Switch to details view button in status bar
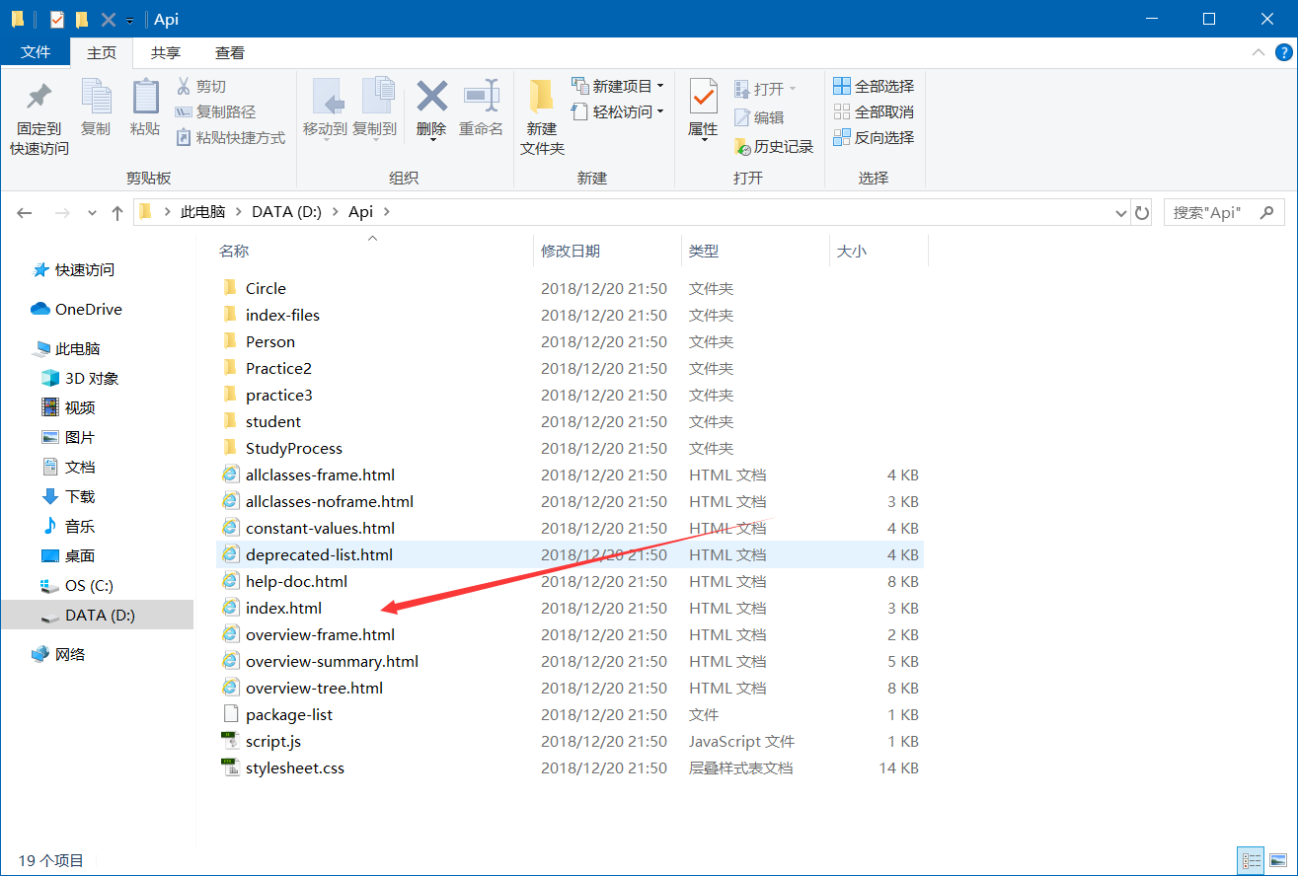1298x876 pixels. pos(1251,860)
